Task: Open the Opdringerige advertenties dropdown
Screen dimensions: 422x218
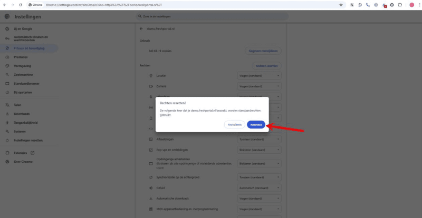Action: pos(259,163)
